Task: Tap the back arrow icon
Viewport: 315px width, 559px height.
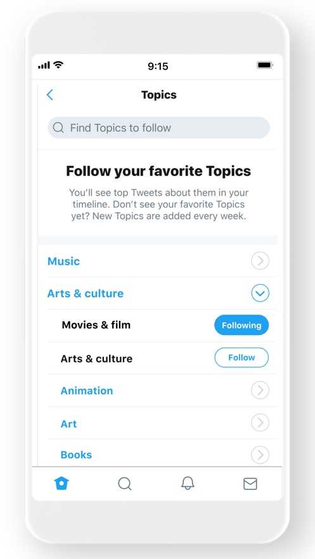Action: [50, 95]
